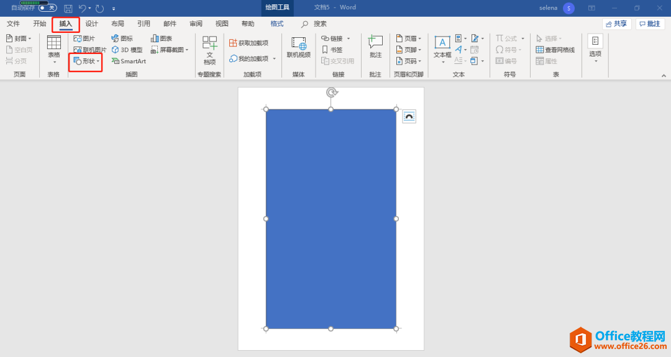Click the Undo arrow icon

(83, 8)
